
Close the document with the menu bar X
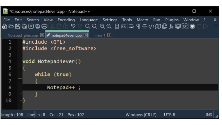(215, 20)
